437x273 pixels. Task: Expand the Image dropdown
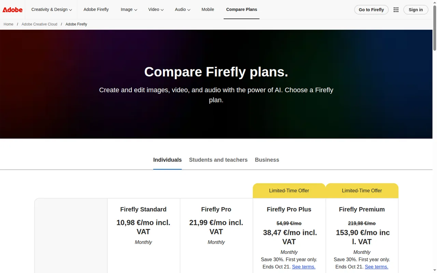tap(129, 10)
